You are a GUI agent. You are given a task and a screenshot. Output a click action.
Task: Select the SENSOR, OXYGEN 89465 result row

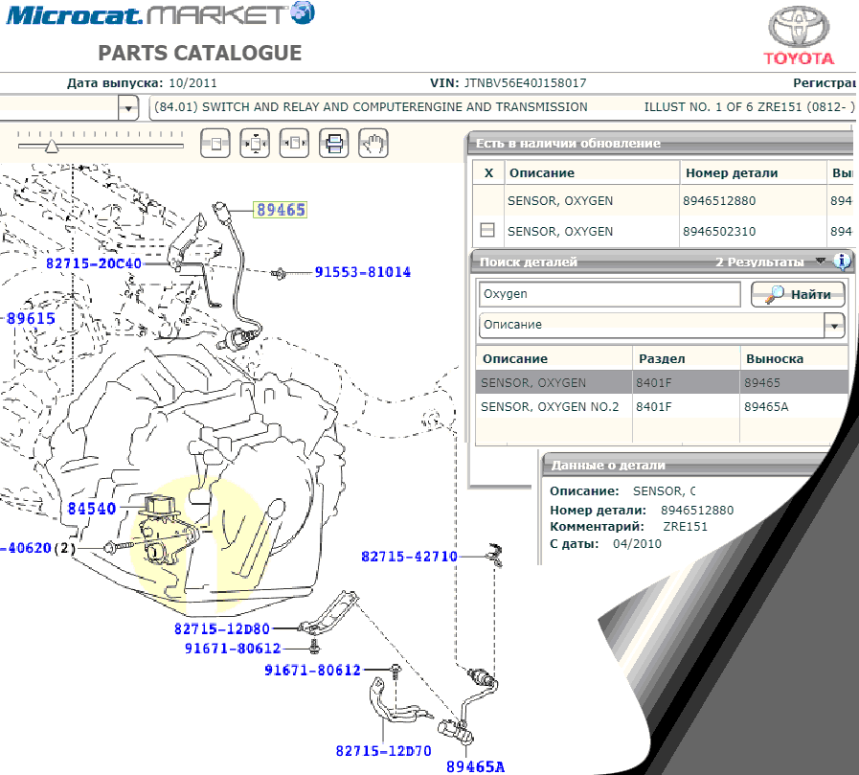pos(533,382)
